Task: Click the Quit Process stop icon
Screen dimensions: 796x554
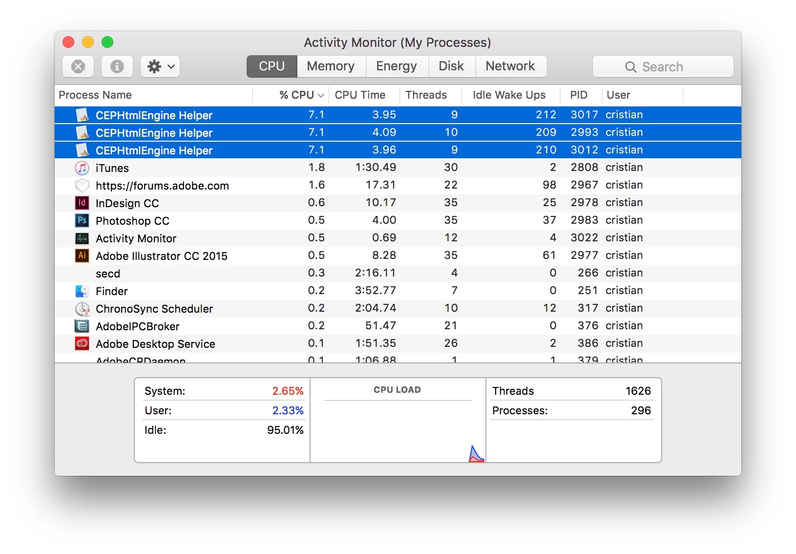Action: pos(78,66)
